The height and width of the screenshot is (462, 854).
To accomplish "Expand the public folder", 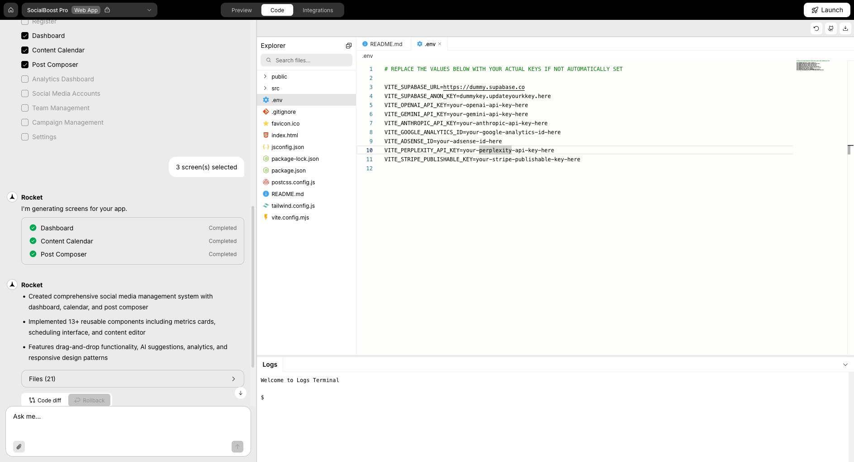I will pos(265,76).
